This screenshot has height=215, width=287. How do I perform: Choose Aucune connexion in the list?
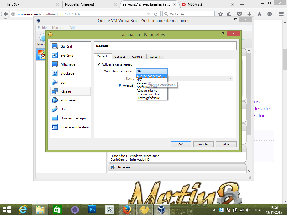[x=152, y=76]
